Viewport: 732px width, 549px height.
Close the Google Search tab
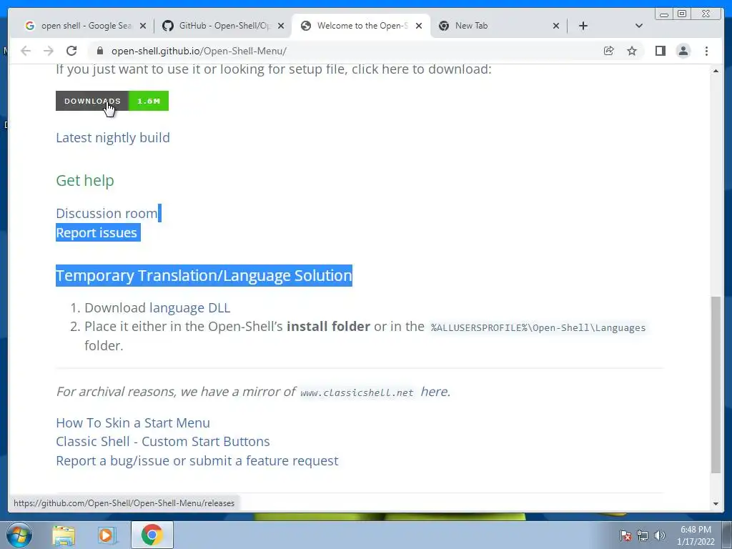143,26
